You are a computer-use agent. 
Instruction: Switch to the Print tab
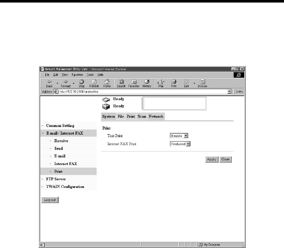click(x=131, y=116)
